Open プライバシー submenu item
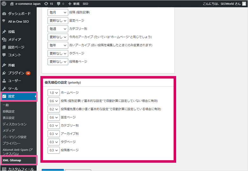248x171 pixels. (11, 143)
